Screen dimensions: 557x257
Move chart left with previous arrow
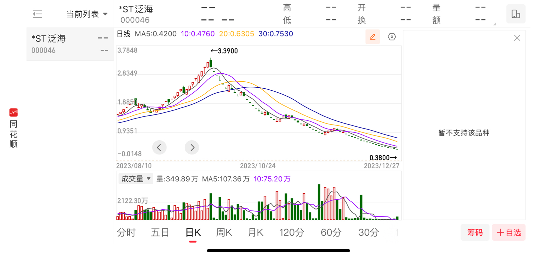coord(159,147)
